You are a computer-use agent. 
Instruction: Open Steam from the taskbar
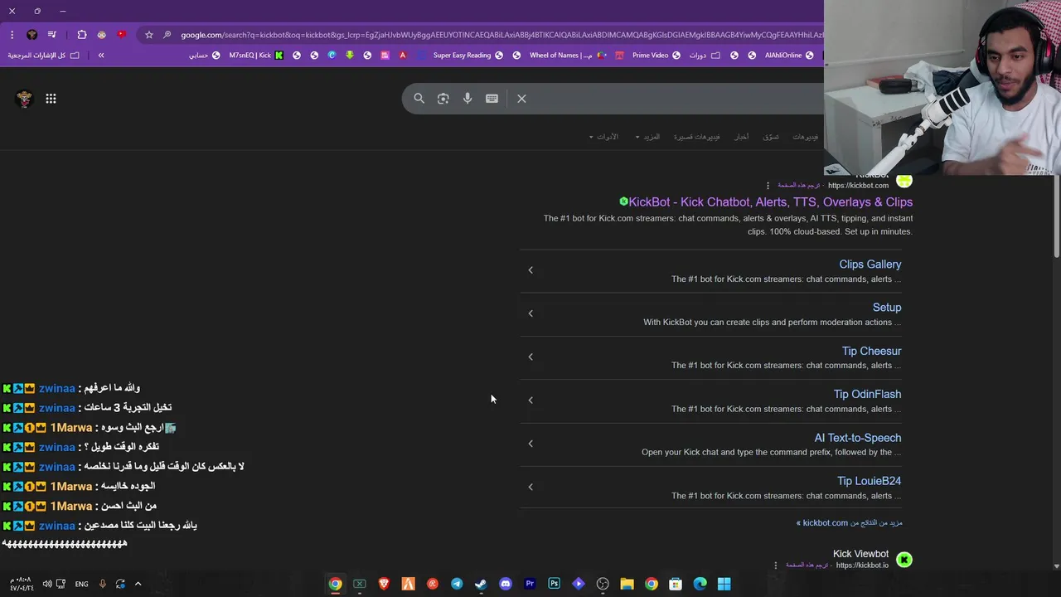481,585
